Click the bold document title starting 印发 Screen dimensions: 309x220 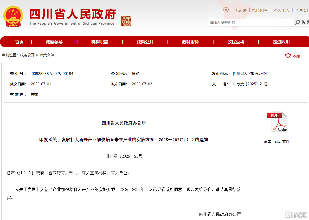click(124, 140)
